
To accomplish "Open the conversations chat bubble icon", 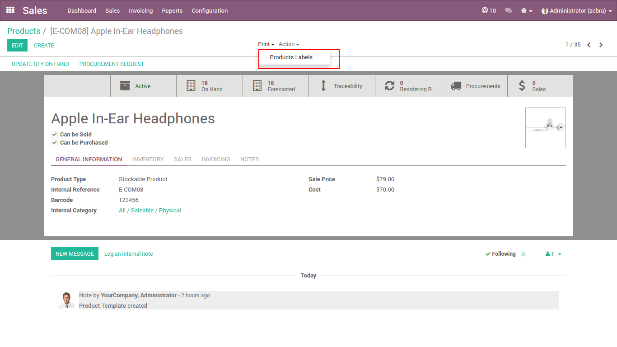I will click(509, 10).
